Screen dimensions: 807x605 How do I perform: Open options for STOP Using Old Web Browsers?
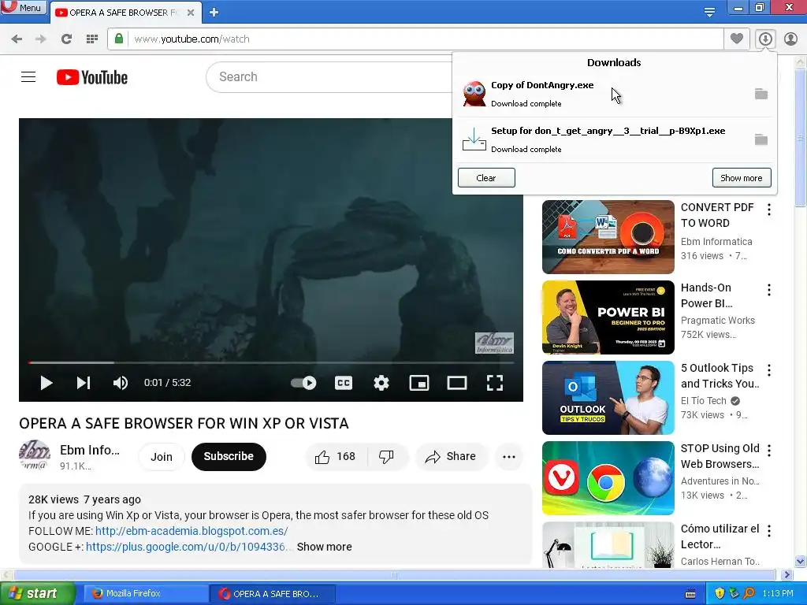point(769,450)
